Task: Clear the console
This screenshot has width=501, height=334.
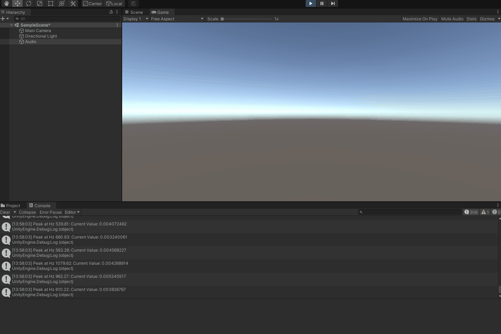Action: click(x=5, y=212)
